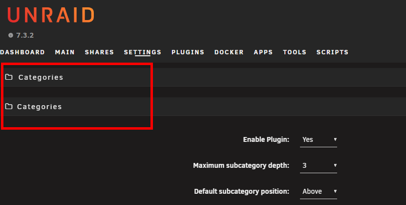Click the version number 7.3.2

(x=25, y=35)
